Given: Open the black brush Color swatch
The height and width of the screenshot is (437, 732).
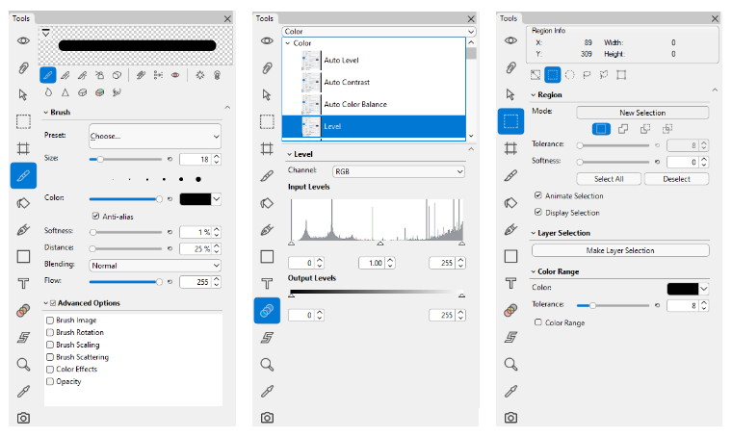Looking at the screenshot, I should tap(200, 199).
